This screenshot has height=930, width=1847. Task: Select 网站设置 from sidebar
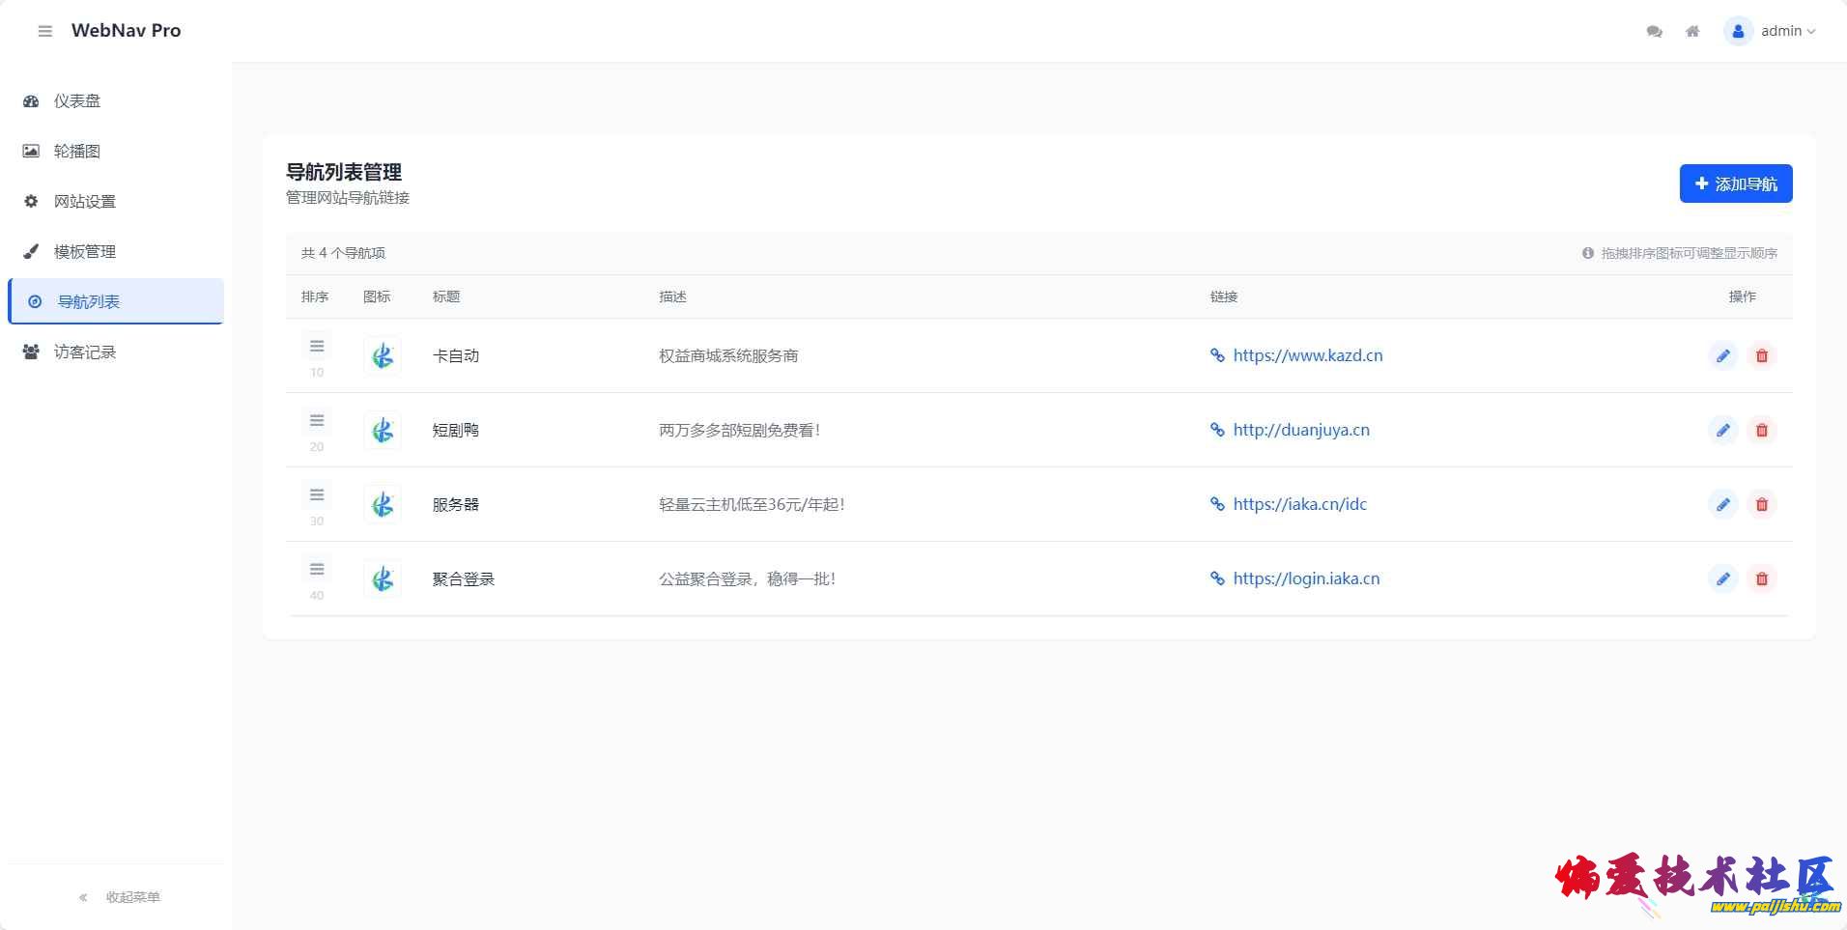[x=85, y=201]
